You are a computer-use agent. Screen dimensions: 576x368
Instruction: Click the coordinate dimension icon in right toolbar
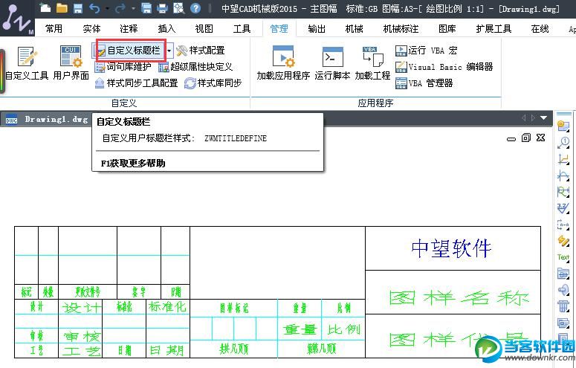pyautogui.click(x=563, y=159)
